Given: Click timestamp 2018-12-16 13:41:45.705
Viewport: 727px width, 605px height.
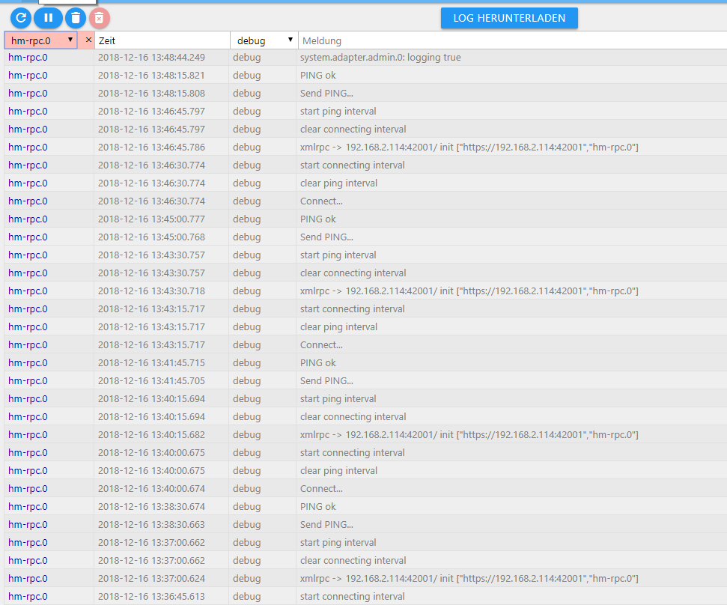Looking at the screenshot, I should click(x=151, y=380).
